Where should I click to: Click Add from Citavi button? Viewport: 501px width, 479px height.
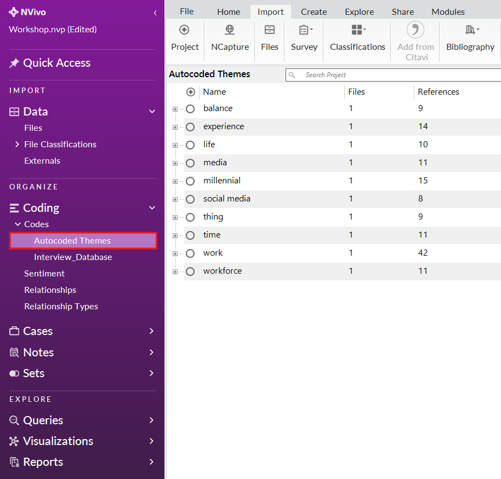[415, 41]
